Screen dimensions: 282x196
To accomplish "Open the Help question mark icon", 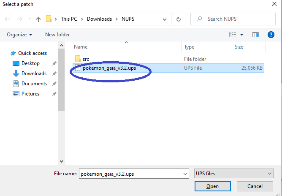I will click(271, 35).
